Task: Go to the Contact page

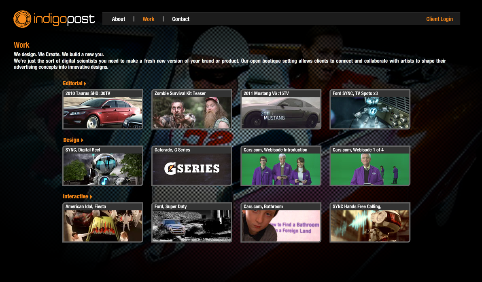Action: point(181,19)
